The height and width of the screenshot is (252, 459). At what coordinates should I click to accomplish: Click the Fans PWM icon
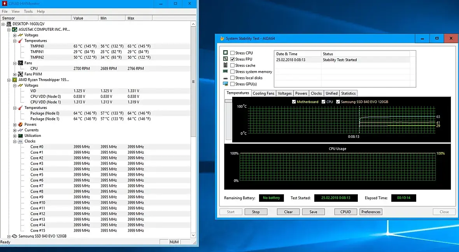[21, 74]
